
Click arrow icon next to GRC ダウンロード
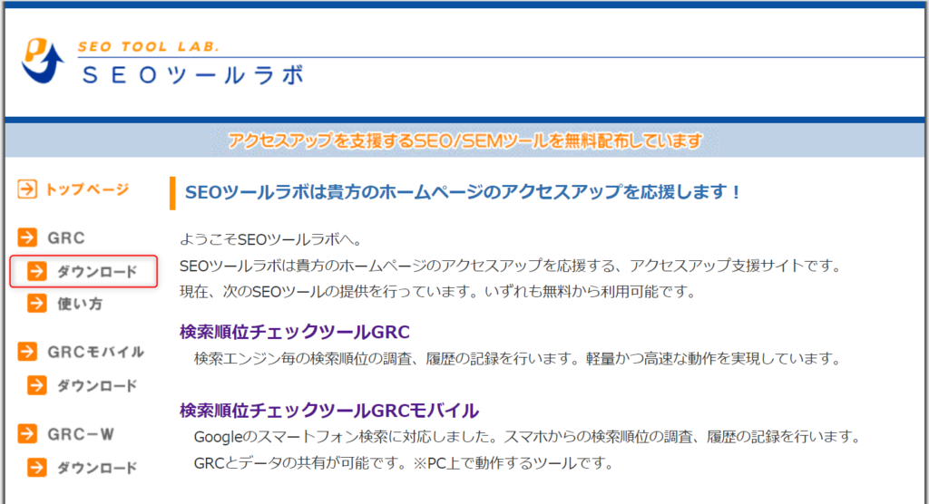[x=36, y=271]
